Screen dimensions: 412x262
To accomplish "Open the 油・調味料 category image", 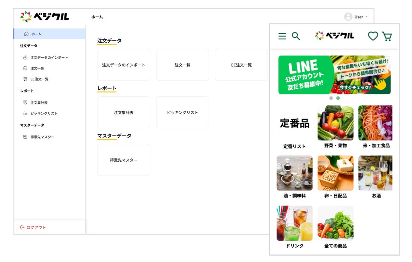I will click(x=294, y=173).
